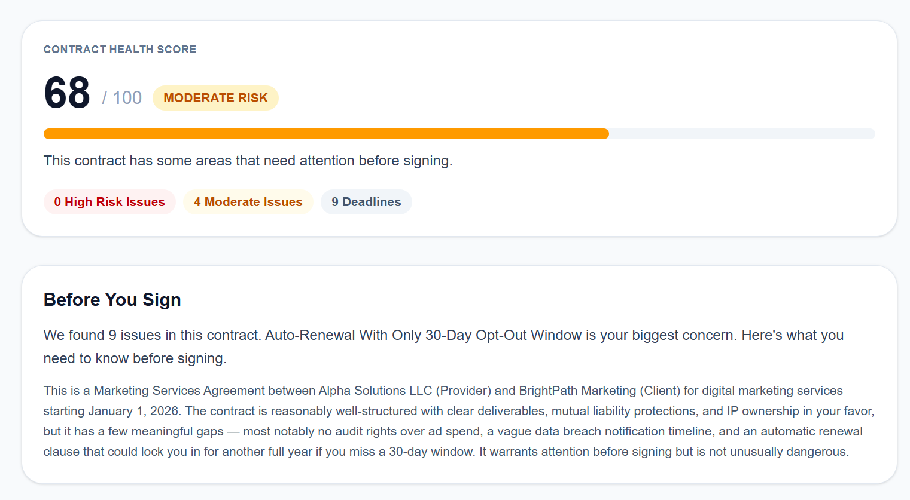Click the "/ 100" score denominator
Image resolution: width=910 pixels, height=500 pixels.
[x=122, y=98]
